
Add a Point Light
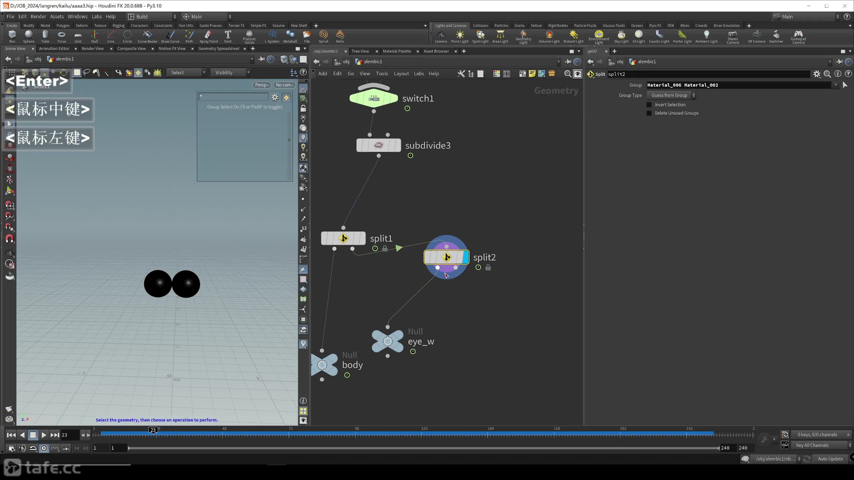coord(460,37)
